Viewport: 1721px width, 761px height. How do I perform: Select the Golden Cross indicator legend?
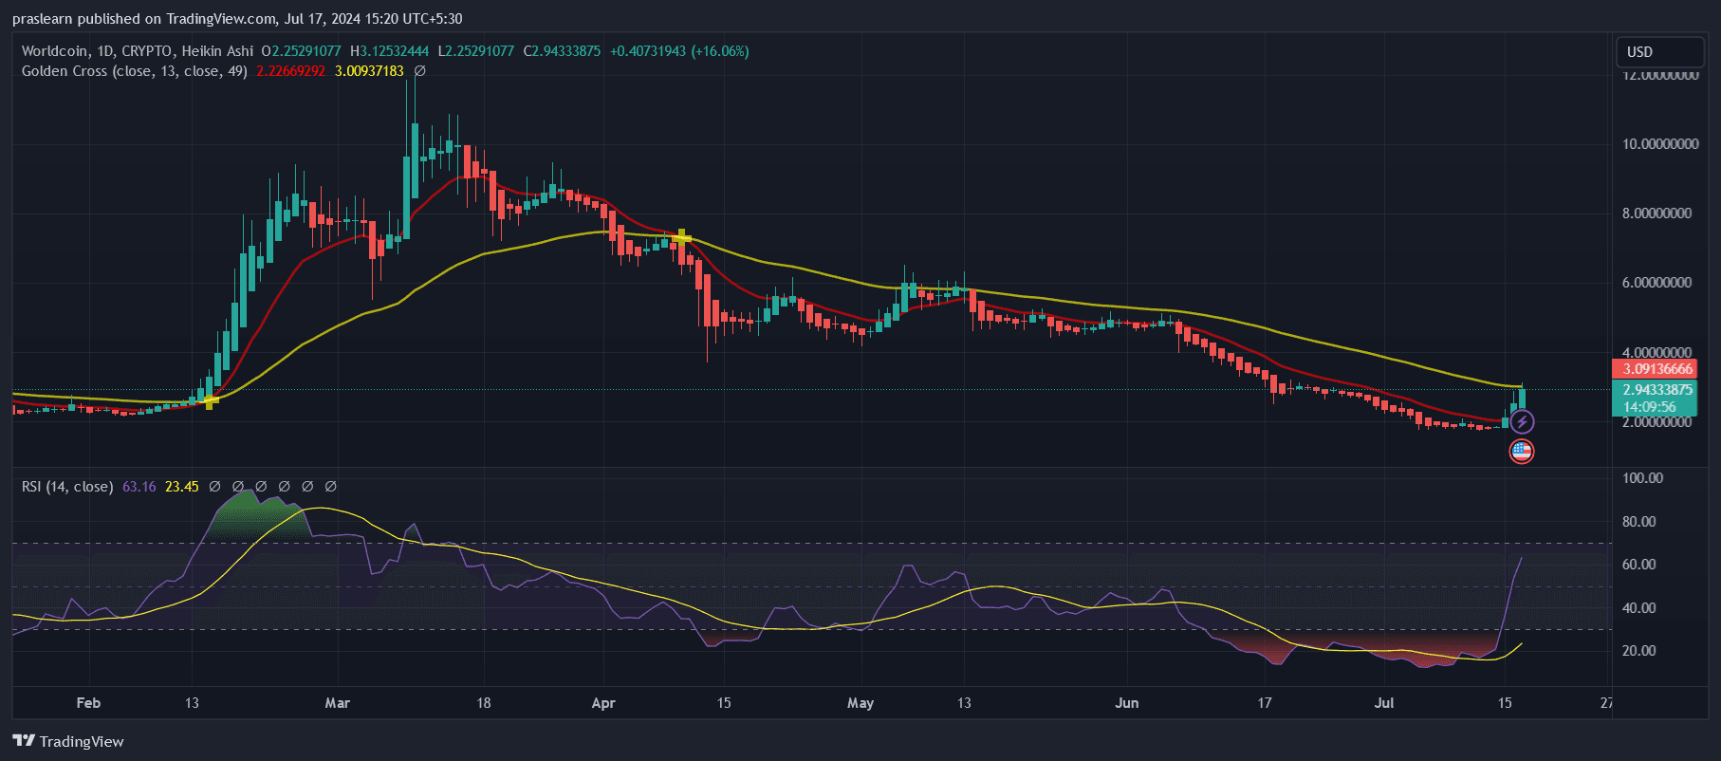click(x=135, y=70)
